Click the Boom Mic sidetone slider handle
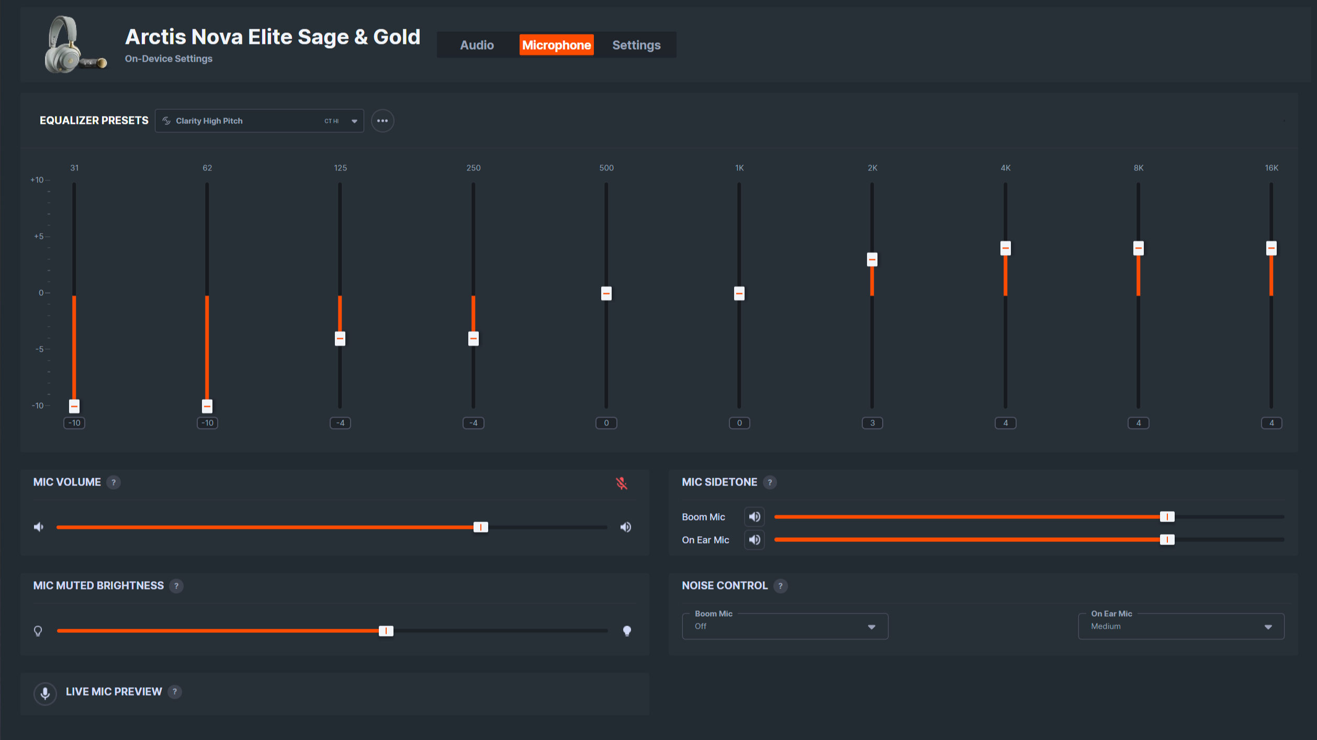 pyautogui.click(x=1167, y=517)
